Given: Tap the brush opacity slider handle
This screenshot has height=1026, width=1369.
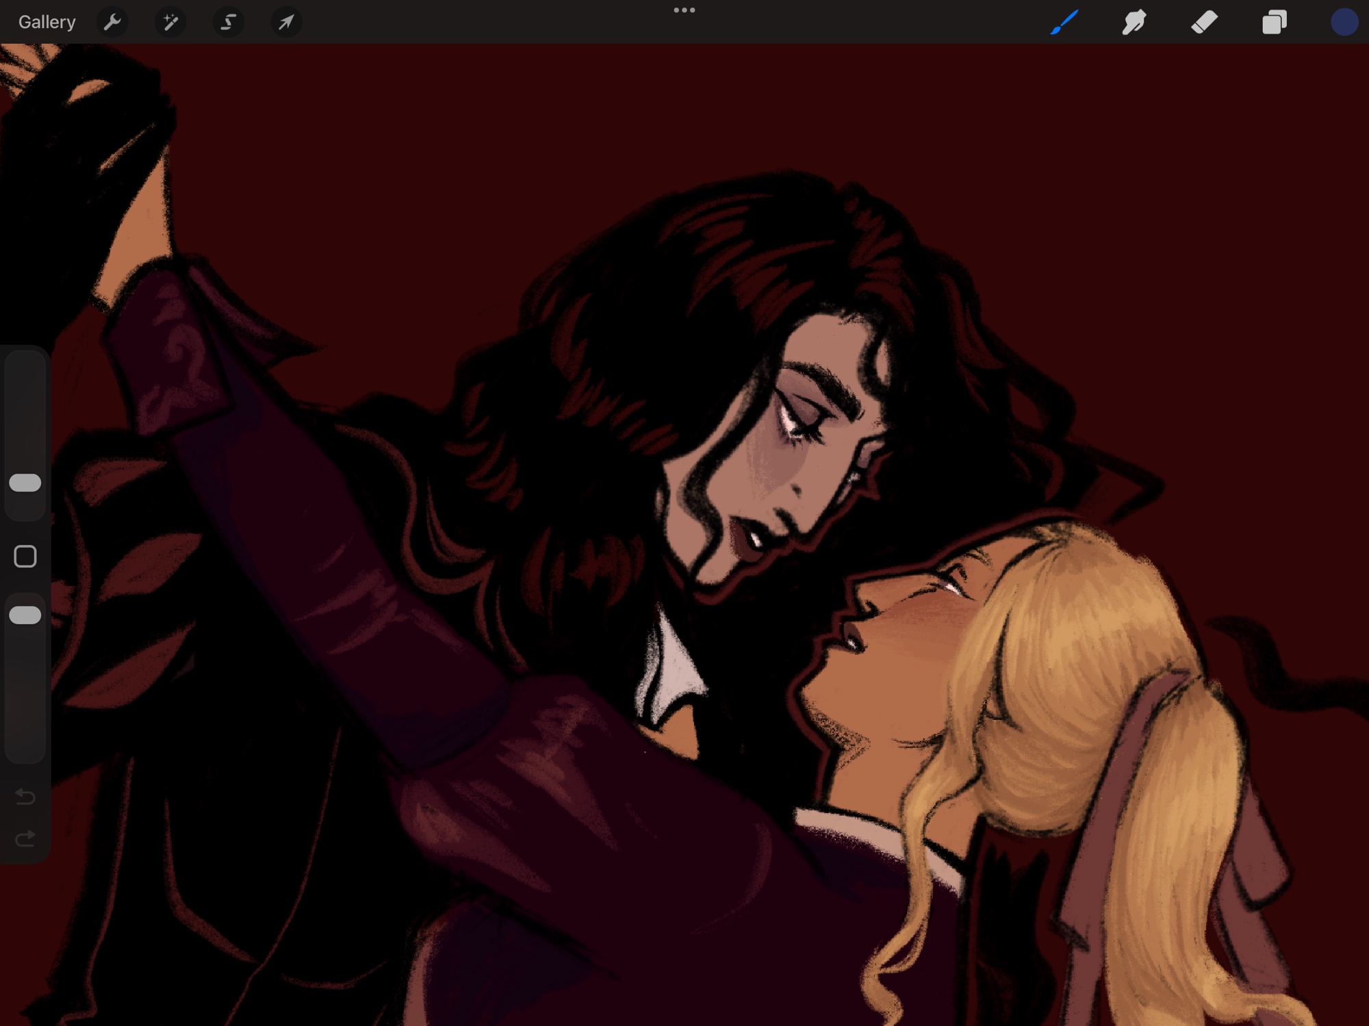Looking at the screenshot, I should pyautogui.click(x=25, y=615).
